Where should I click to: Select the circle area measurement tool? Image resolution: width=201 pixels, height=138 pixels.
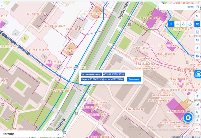click(190, 24)
